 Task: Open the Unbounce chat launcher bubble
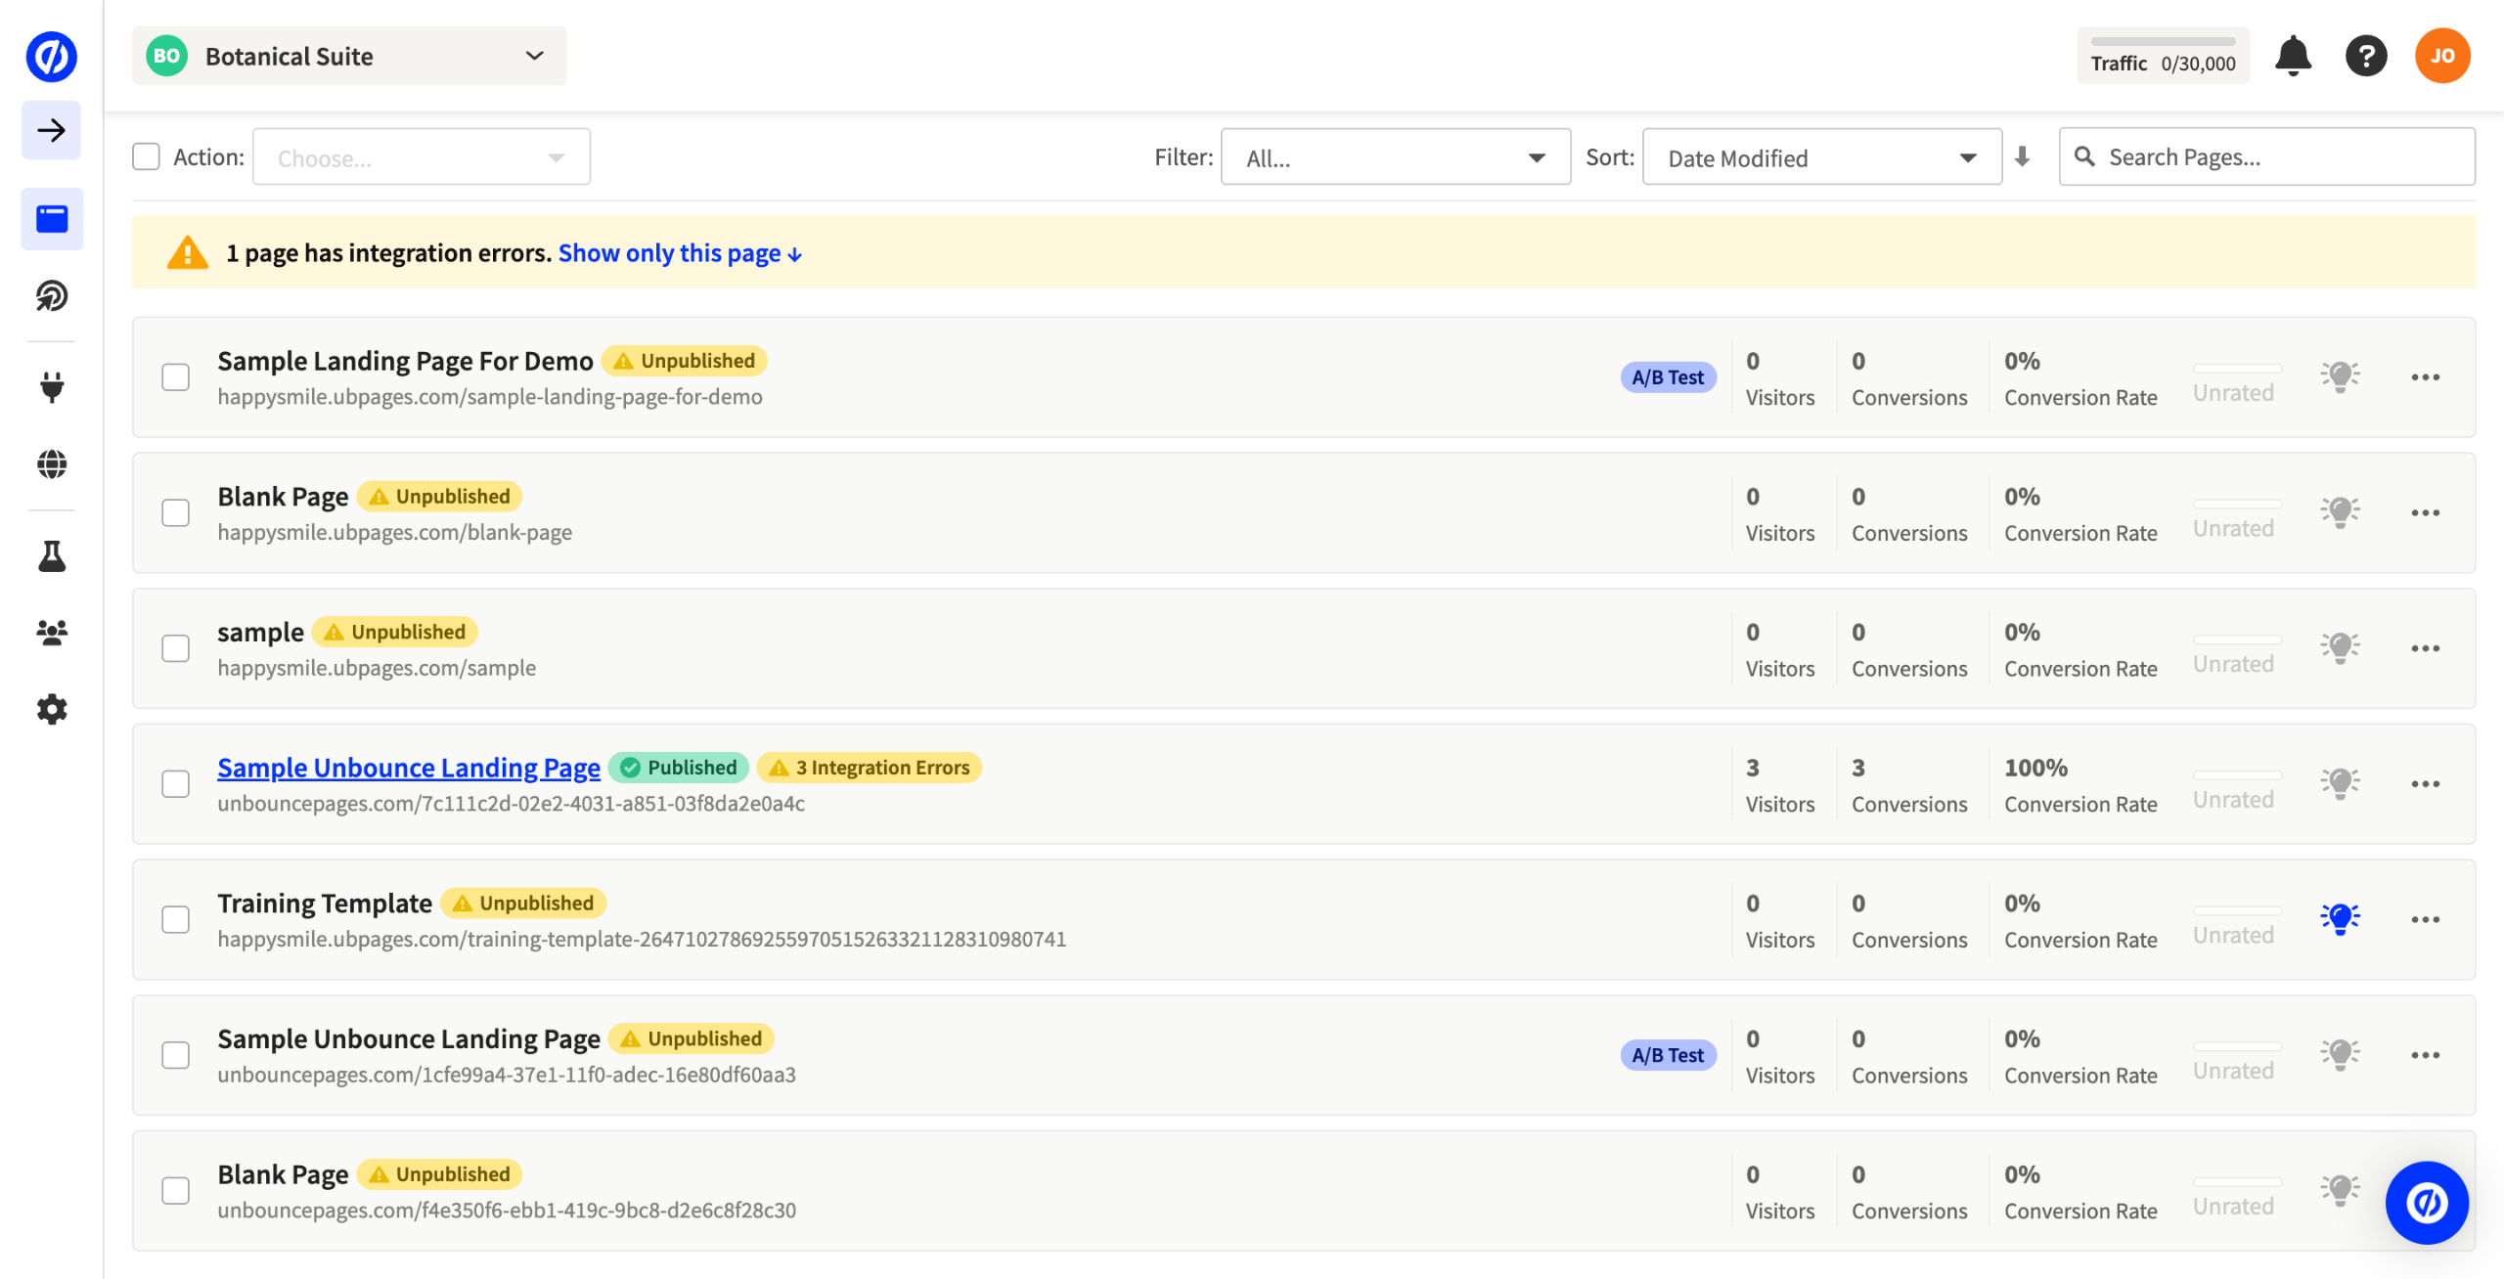pyautogui.click(x=2426, y=1202)
